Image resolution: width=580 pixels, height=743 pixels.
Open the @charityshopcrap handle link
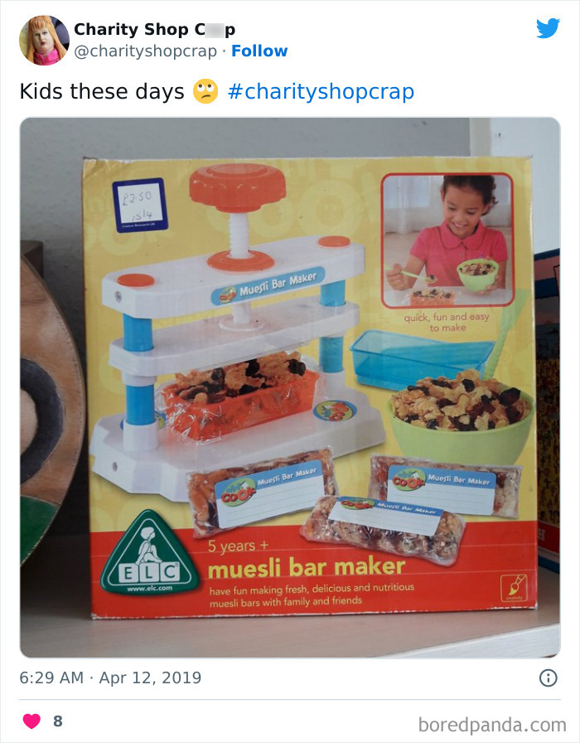click(145, 51)
